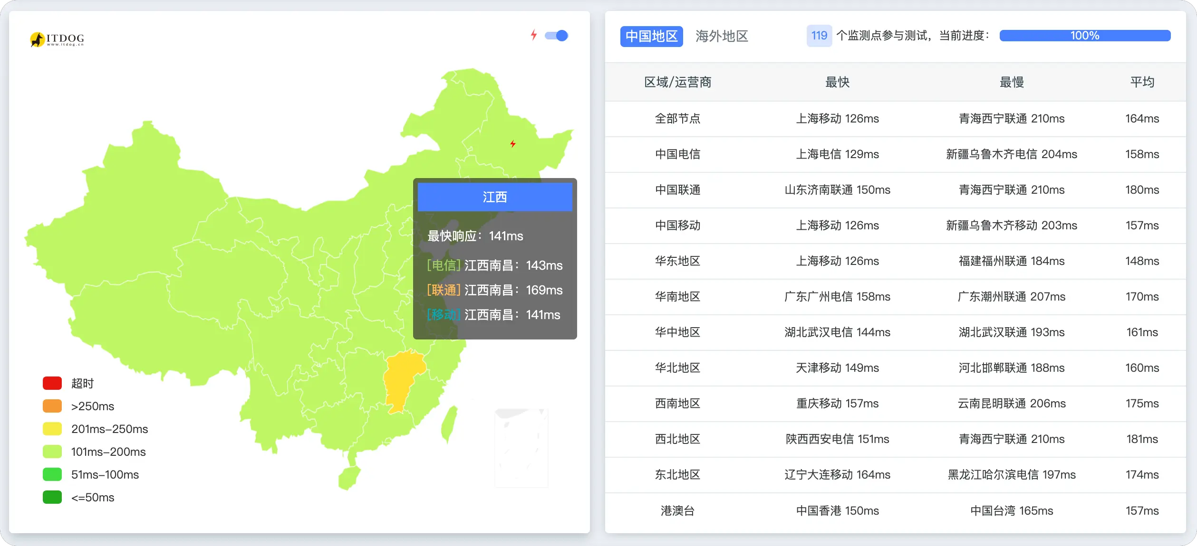Click the ITDOG logo

57,39
